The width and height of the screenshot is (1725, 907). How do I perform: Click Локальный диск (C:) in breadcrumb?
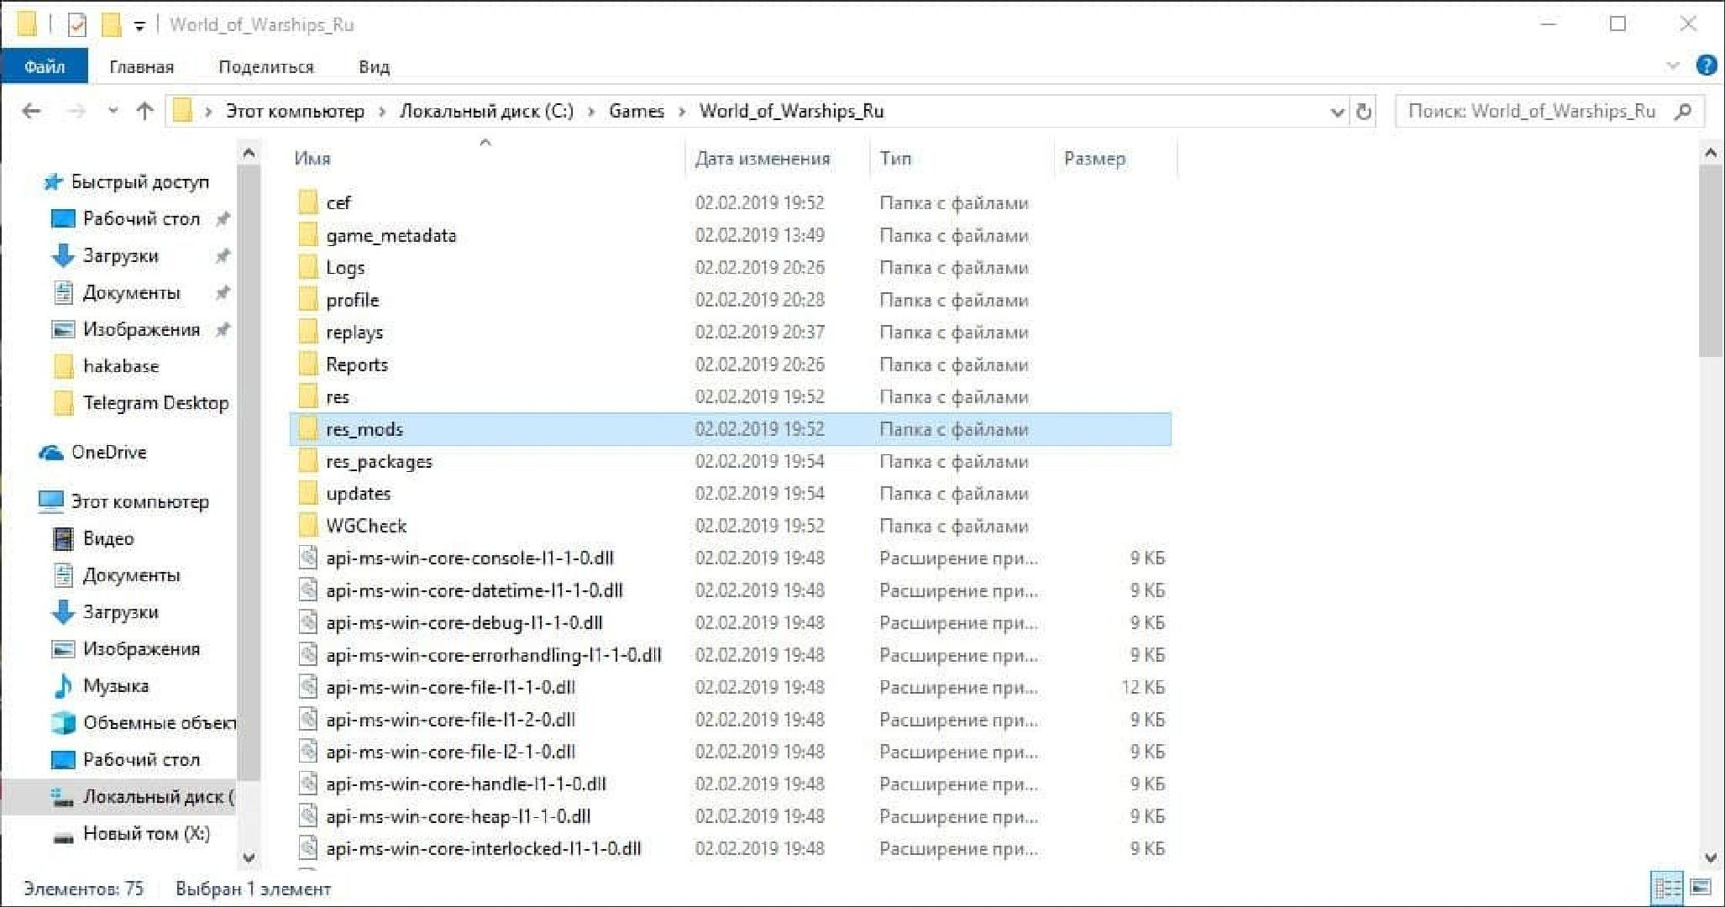(486, 111)
